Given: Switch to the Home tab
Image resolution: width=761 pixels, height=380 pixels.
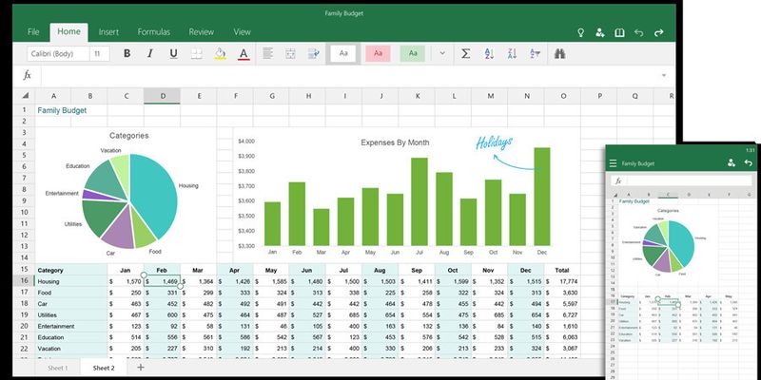Looking at the screenshot, I should 68,32.
